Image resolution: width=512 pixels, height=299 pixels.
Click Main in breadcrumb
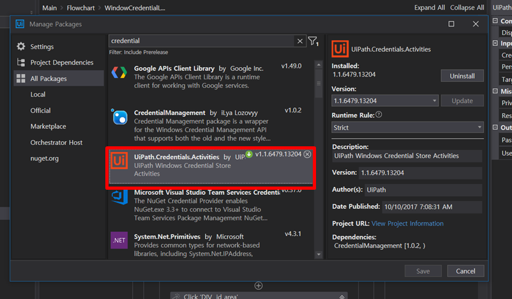coord(49,8)
